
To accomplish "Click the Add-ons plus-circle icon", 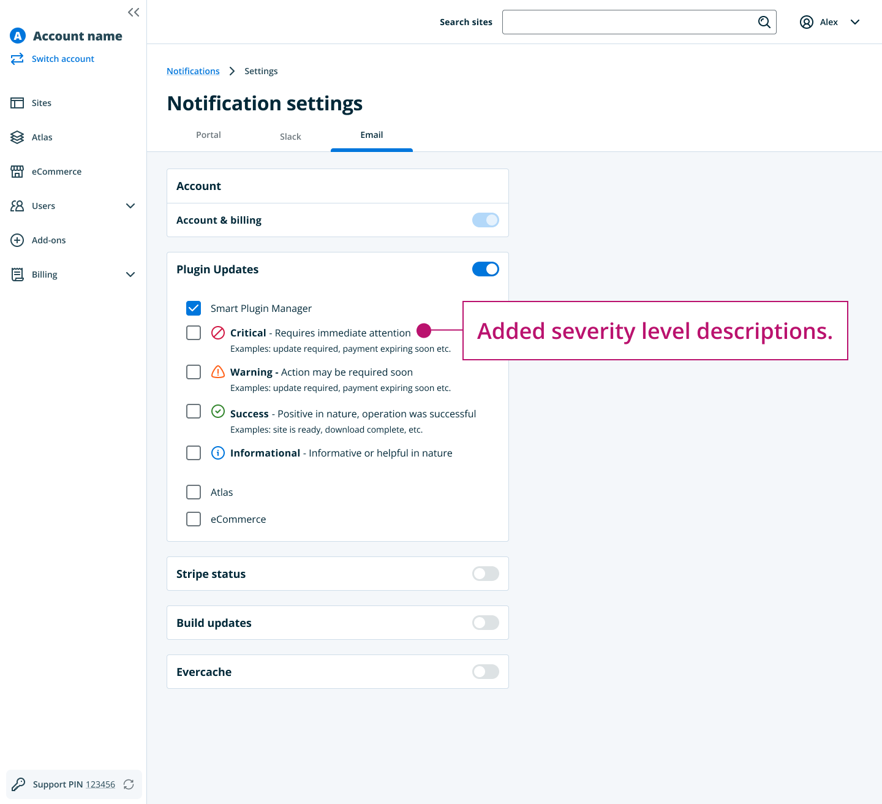I will tap(17, 240).
